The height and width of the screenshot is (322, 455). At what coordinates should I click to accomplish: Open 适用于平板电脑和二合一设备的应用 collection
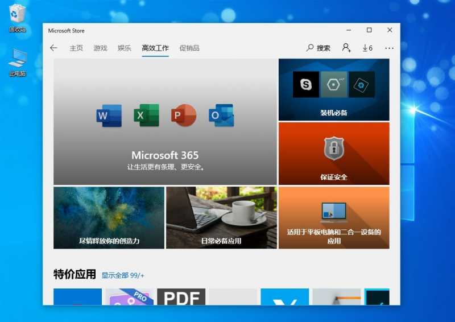[x=334, y=218]
